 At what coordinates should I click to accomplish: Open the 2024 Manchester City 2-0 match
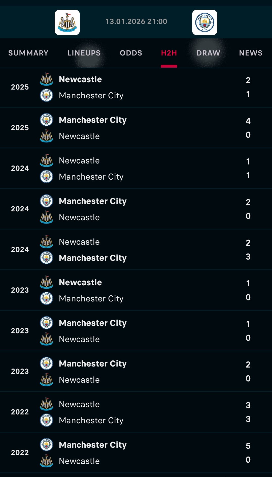pyautogui.click(x=136, y=209)
